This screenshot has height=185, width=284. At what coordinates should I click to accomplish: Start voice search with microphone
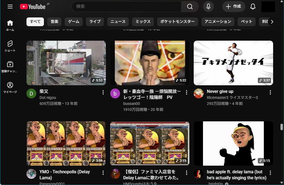tap(208, 7)
